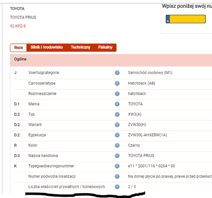Select the value Samochód osobowy (M1)

coord(150,73)
